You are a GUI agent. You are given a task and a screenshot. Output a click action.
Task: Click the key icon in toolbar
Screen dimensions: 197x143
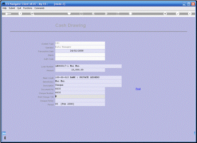[x=8, y=14]
